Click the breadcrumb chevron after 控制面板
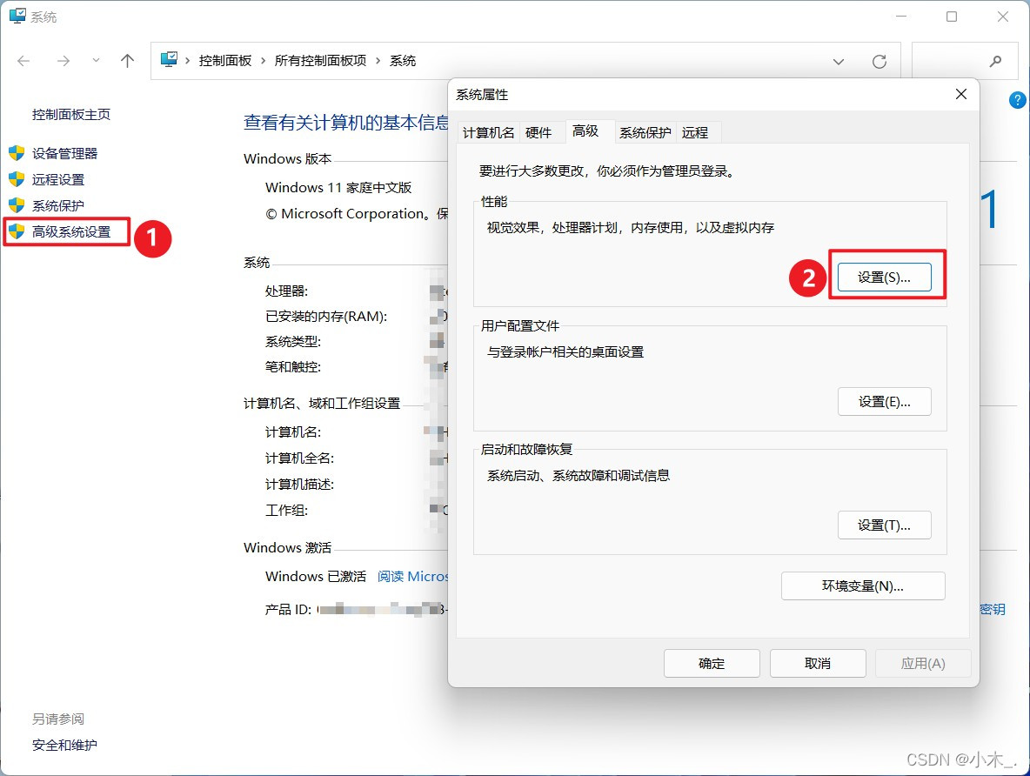1030x776 pixels. pyautogui.click(x=264, y=61)
